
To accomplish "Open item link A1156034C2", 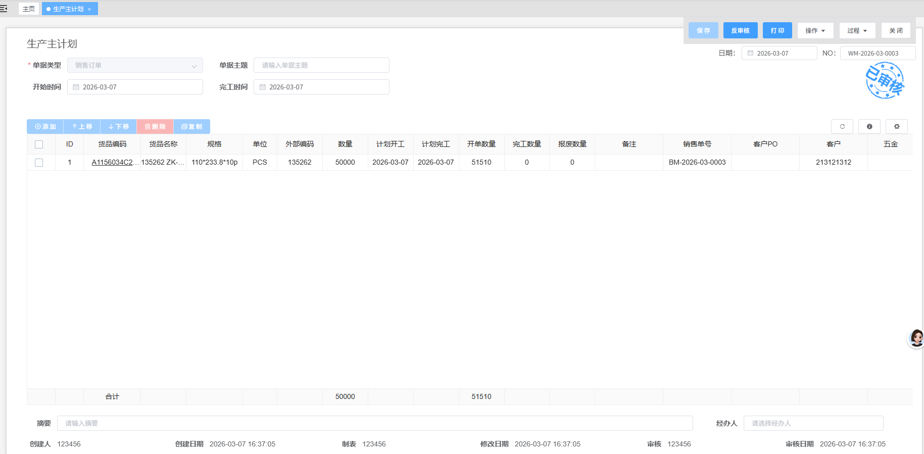I will [x=113, y=163].
